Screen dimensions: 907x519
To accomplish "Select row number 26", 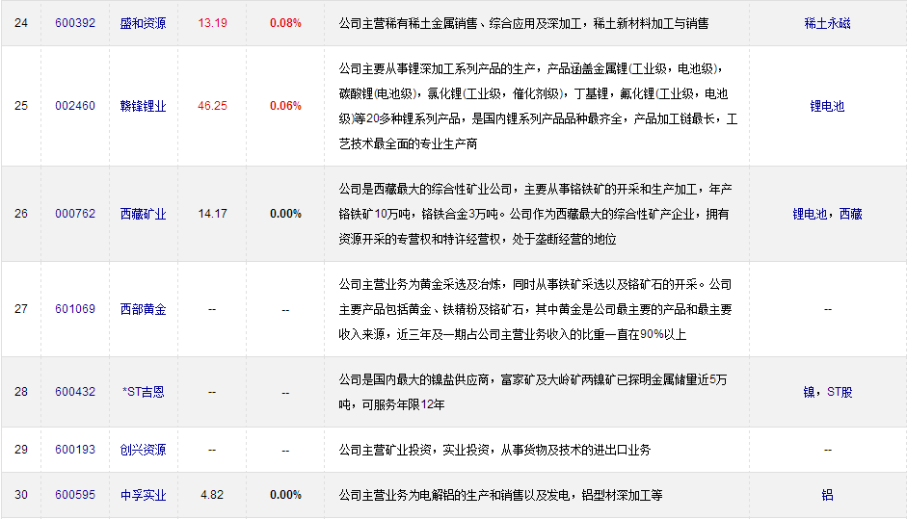I will [x=21, y=213].
